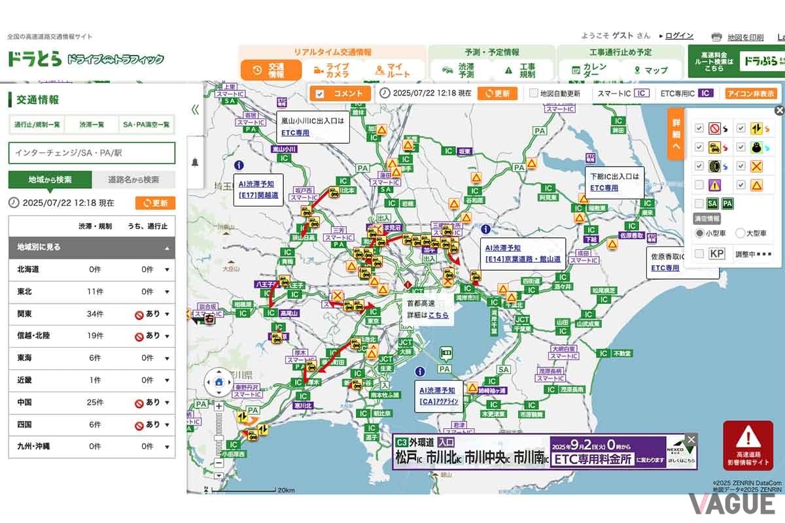Image resolution: width=785 pixels, height=523 pixels.
Task: Expand the 東北 region row arrow
Action: tap(167, 292)
